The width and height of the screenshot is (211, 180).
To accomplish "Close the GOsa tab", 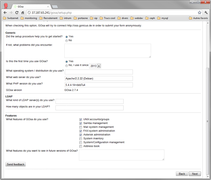I will [48, 7].
